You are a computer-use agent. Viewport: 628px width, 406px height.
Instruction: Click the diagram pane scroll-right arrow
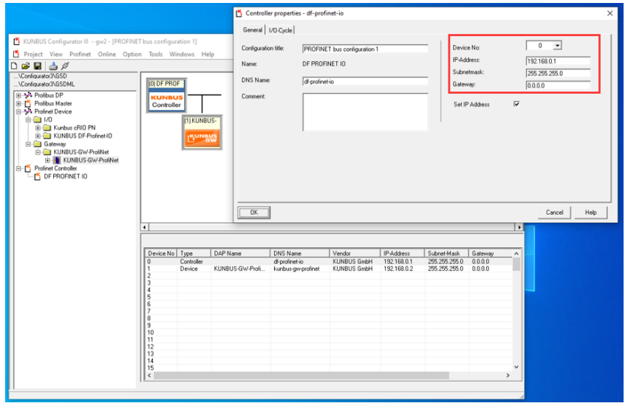519,227
